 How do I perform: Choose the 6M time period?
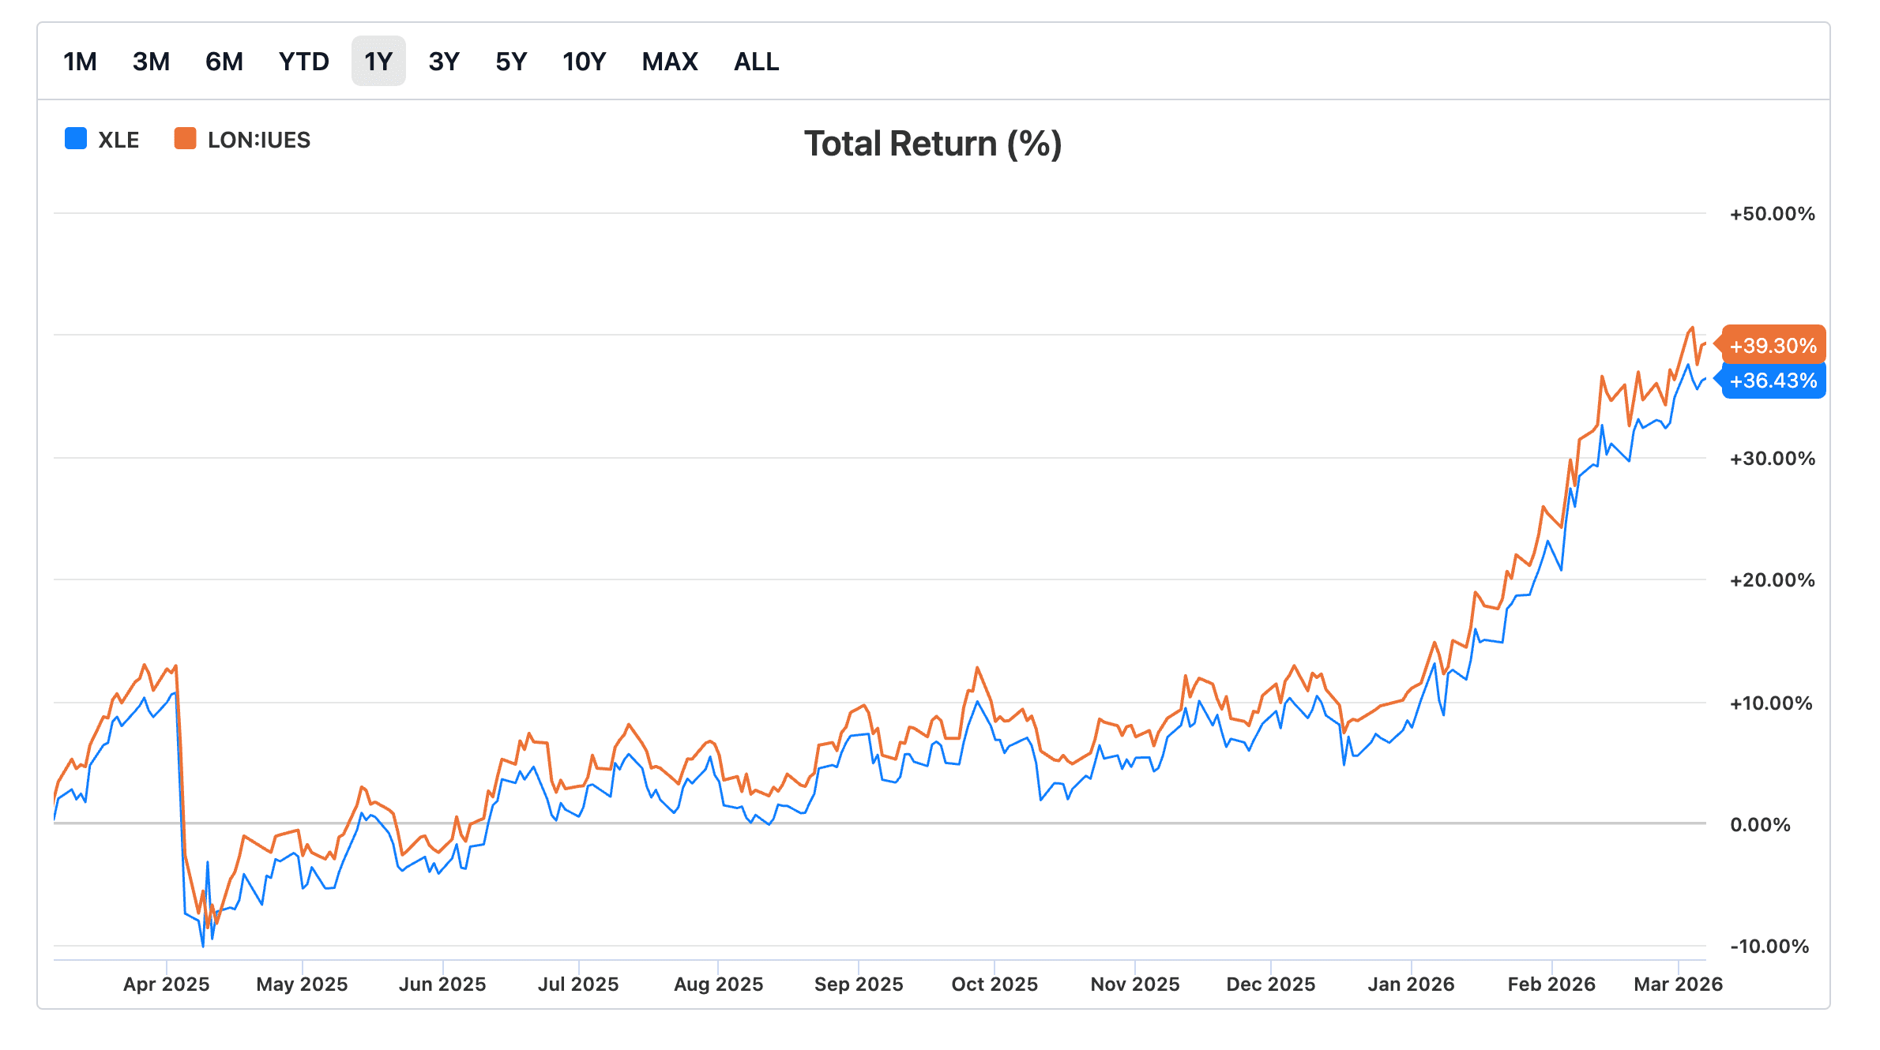click(x=224, y=62)
